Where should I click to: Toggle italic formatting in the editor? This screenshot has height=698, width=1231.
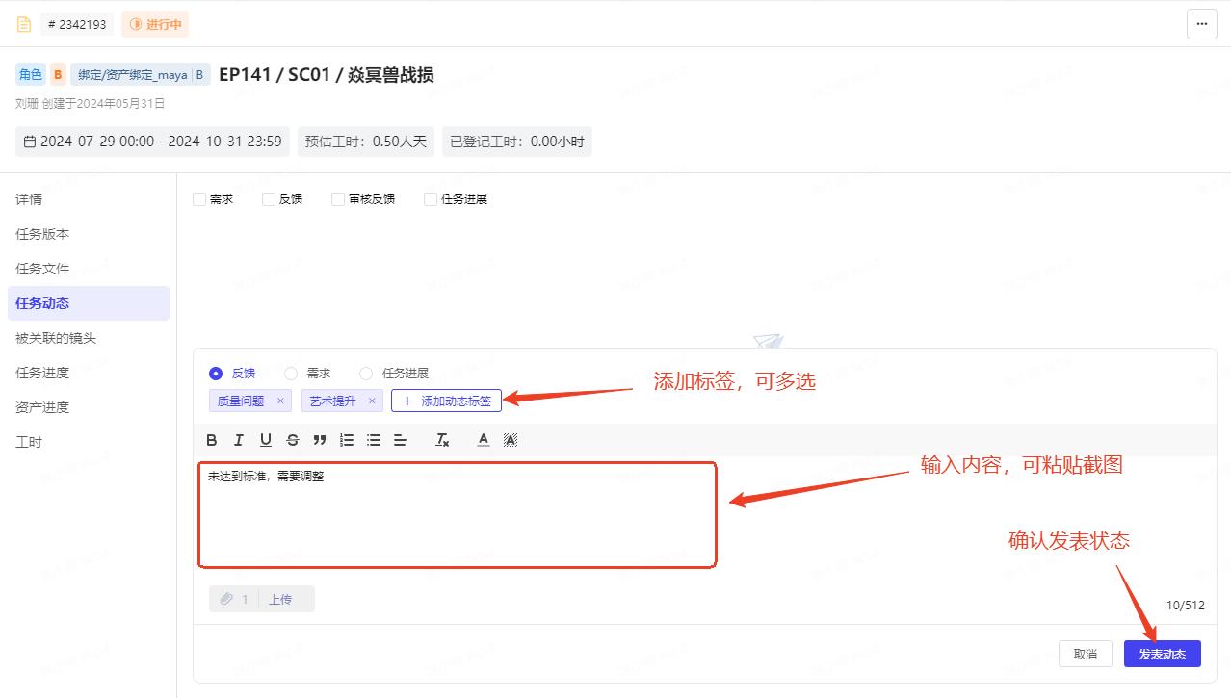(239, 440)
